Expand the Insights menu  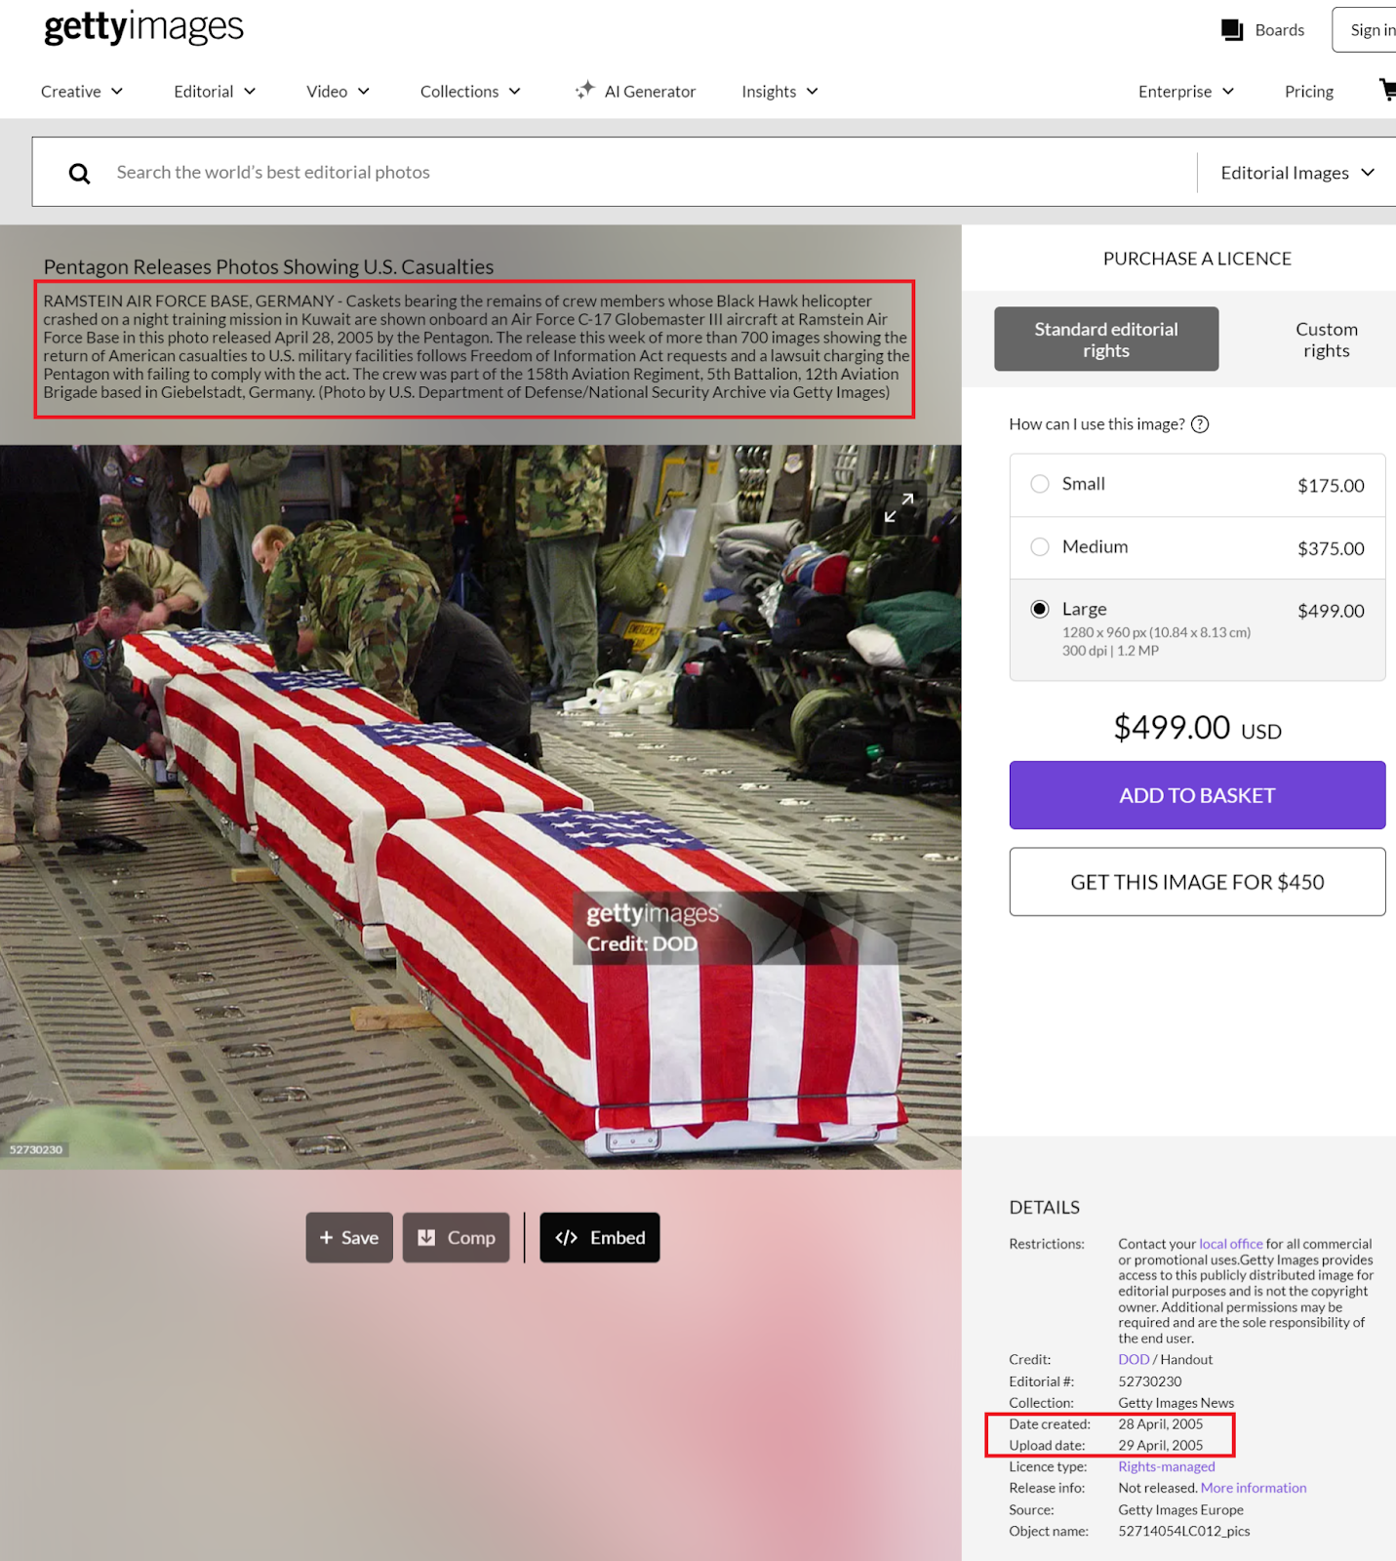coord(779,91)
